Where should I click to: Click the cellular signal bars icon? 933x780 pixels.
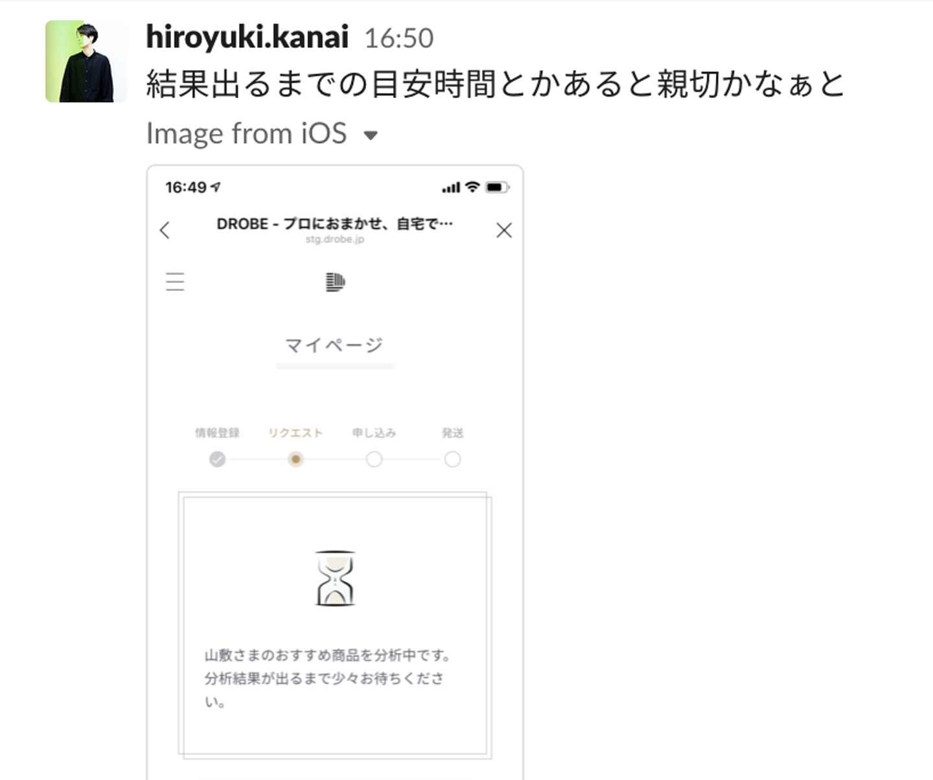[451, 188]
